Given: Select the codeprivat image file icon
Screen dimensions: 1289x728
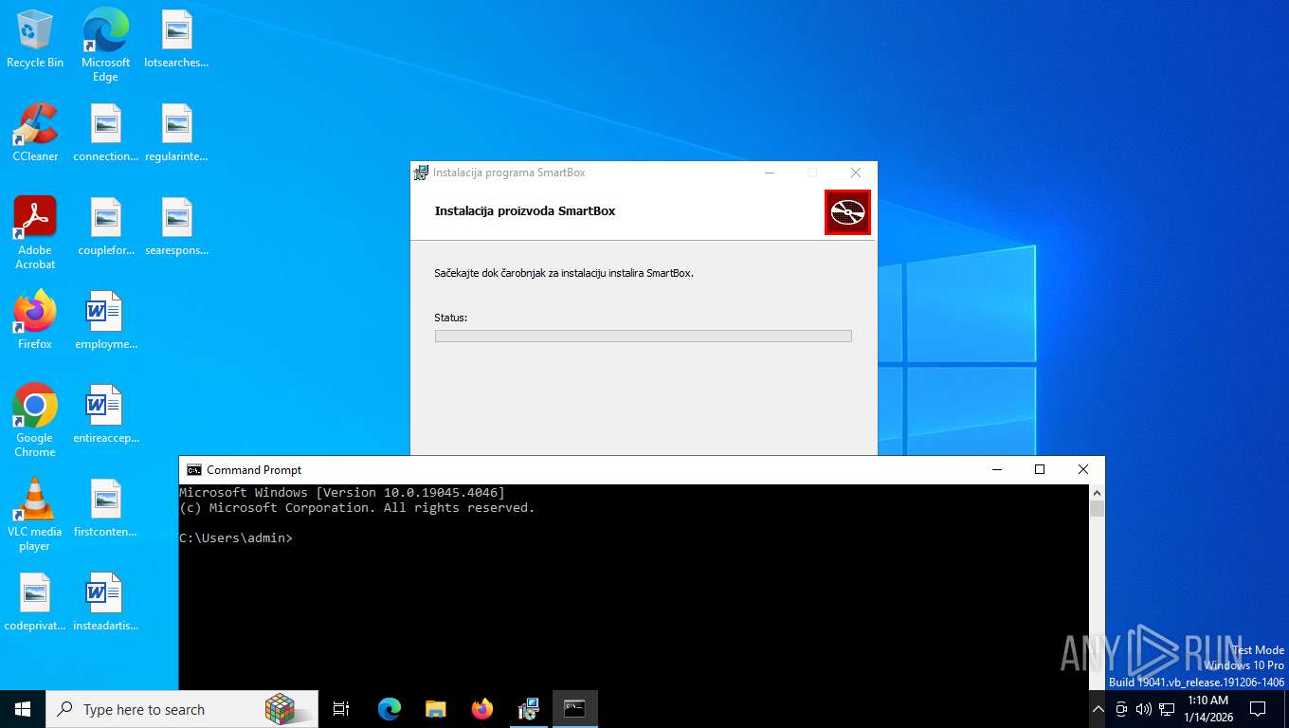Looking at the screenshot, I should pos(35,602).
